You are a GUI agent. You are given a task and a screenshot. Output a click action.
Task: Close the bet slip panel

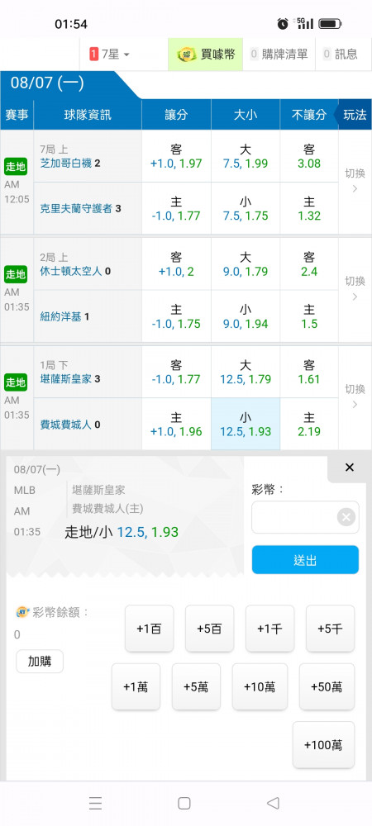349,468
